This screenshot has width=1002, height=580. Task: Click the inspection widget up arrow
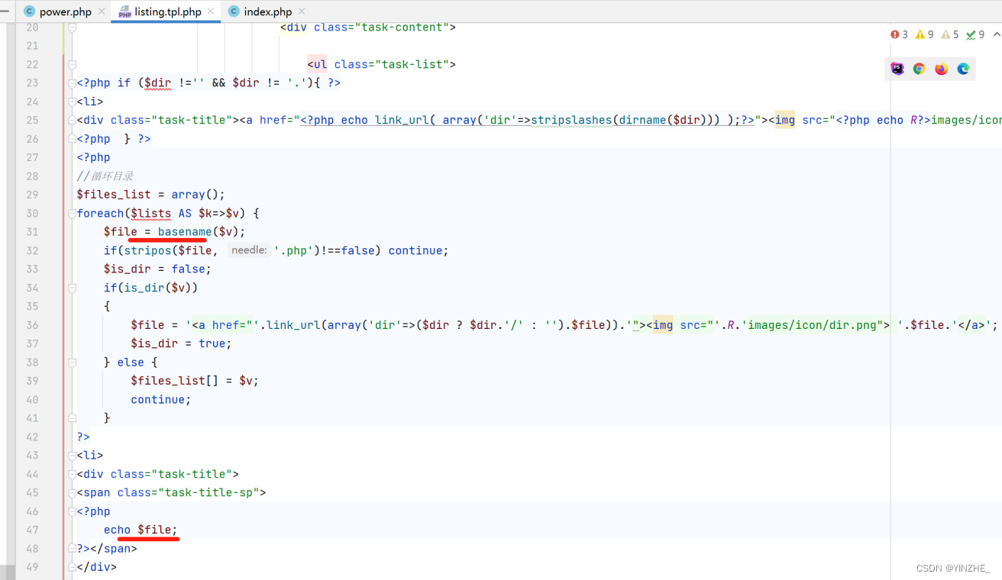(x=996, y=34)
